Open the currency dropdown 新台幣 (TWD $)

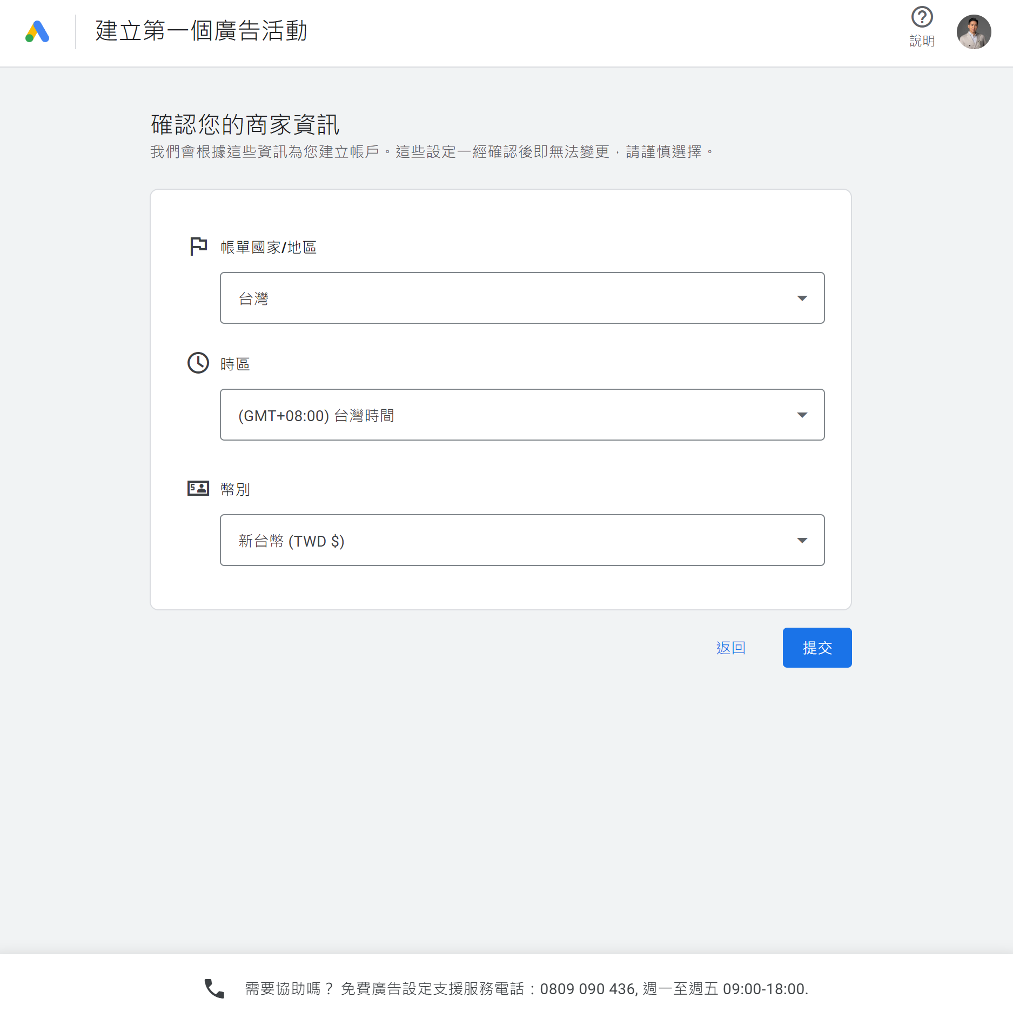(508, 540)
